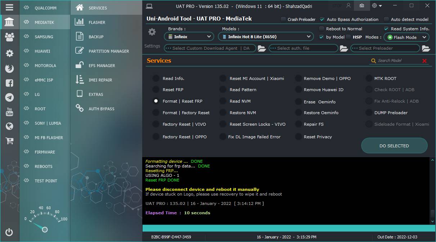Screen dimensions: 436x242
Task: Click in the Search Model field
Action: click(399, 60)
